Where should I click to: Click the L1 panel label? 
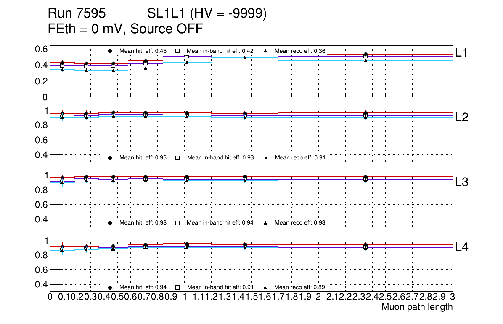pyautogui.click(x=462, y=52)
